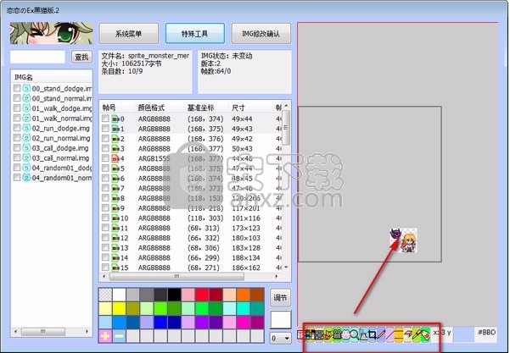Screen dimensions: 510x353
Task: Check the box for 04_random01_norm entry
Action: 17,178
